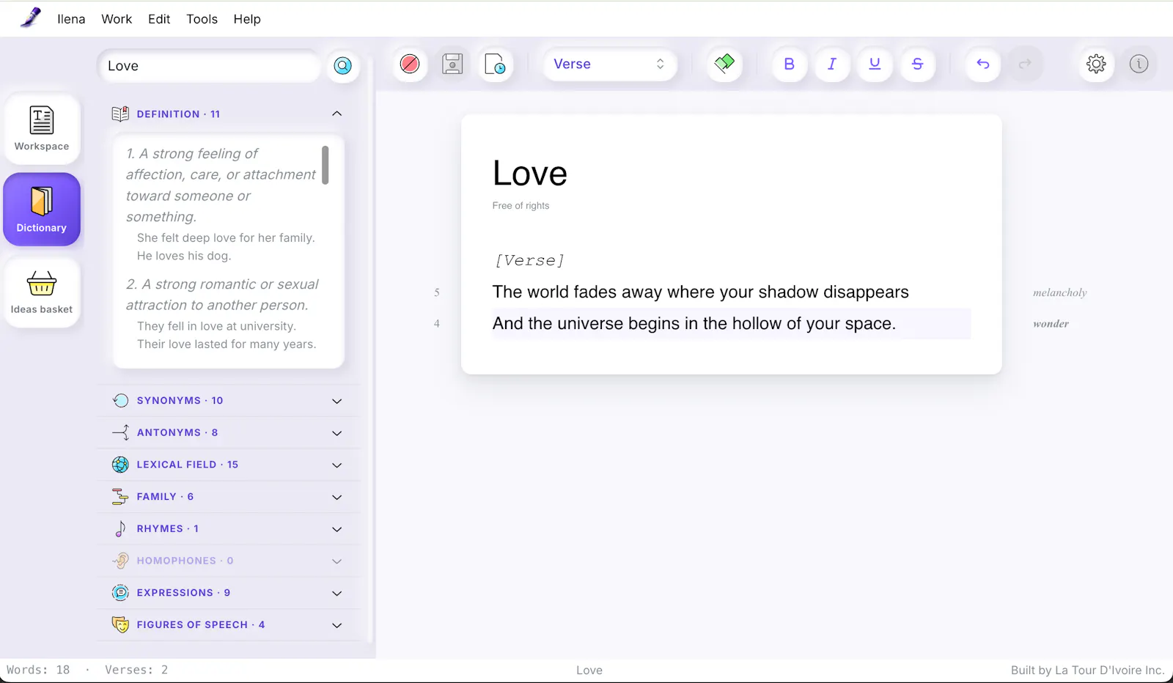The height and width of the screenshot is (683, 1173).
Task: Click the syllable count 4 in margin
Action: click(x=437, y=323)
